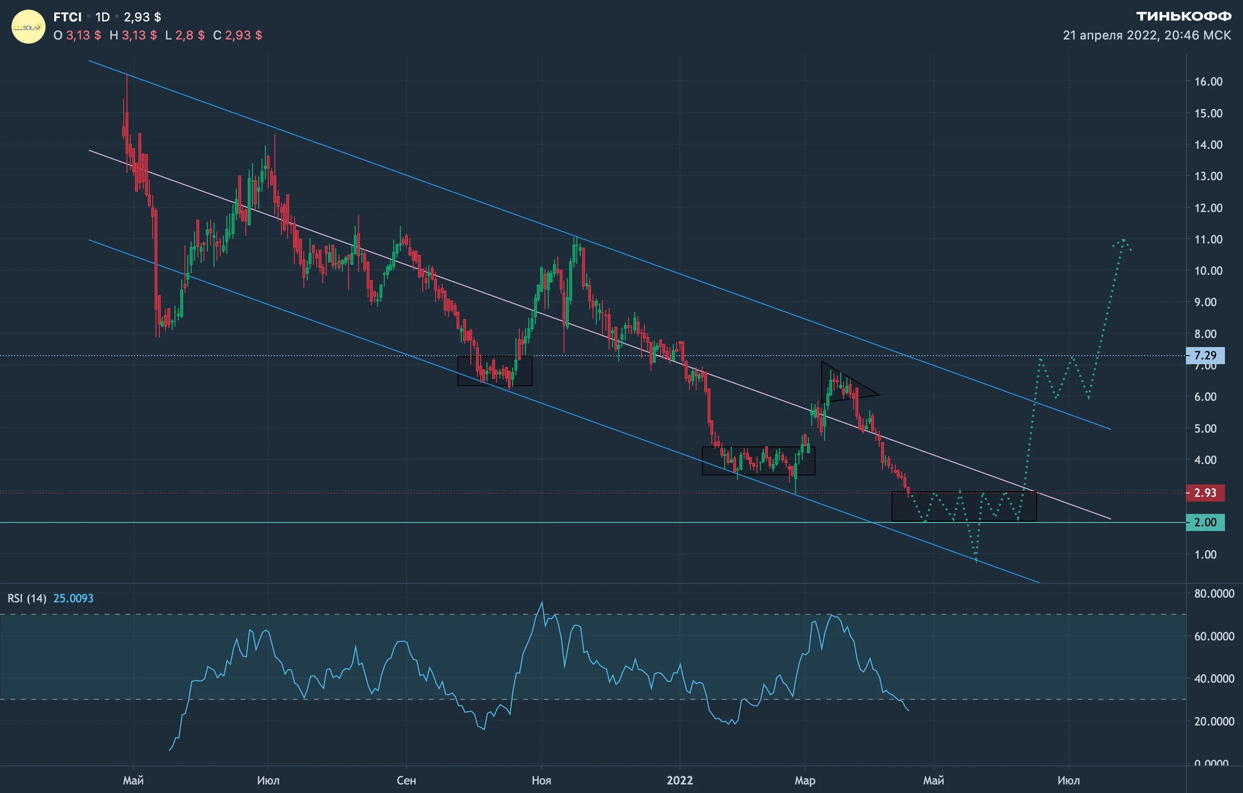
Task: Click the consolidation rectangle near the 4.00 level
Action: pyautogui.click(x=758, y=461)
